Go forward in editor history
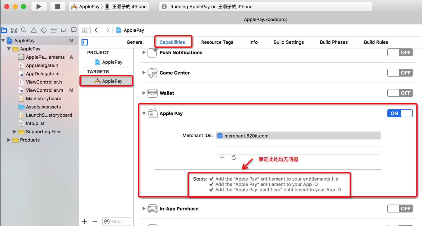Screen dimensions: 422x226 point(107,30)
